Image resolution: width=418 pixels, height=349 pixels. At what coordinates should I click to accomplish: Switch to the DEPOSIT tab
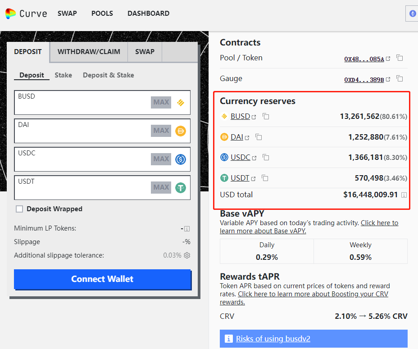pos(28,52)
